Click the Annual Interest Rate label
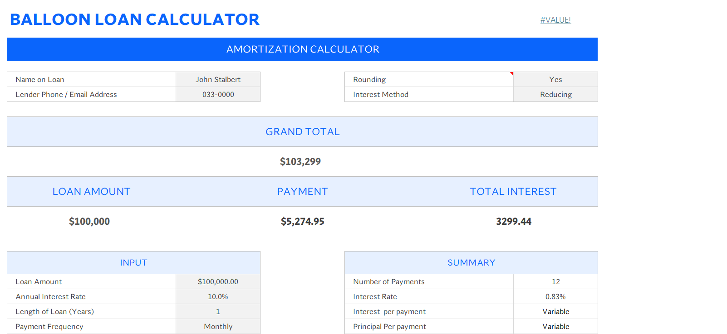 pyautogui.click(x=50, y=296)
